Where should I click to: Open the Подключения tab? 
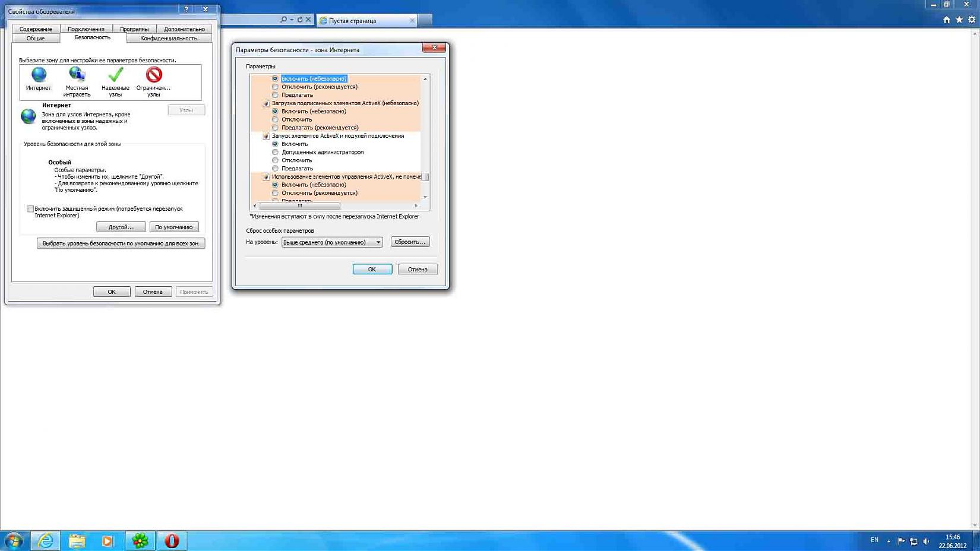point(86,28)
